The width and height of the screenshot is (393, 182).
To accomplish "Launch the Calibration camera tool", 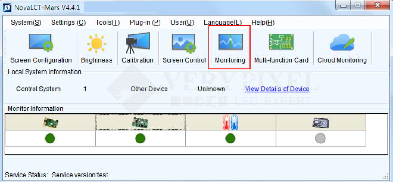I will (138, 49).
